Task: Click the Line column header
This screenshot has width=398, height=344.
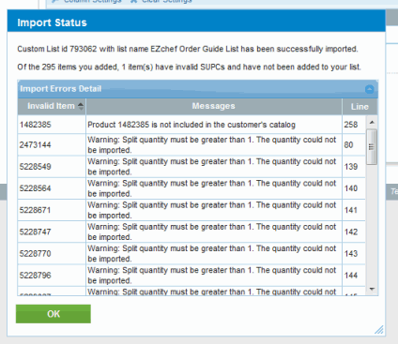Action: pyautogui.click(x=360, y=107)
